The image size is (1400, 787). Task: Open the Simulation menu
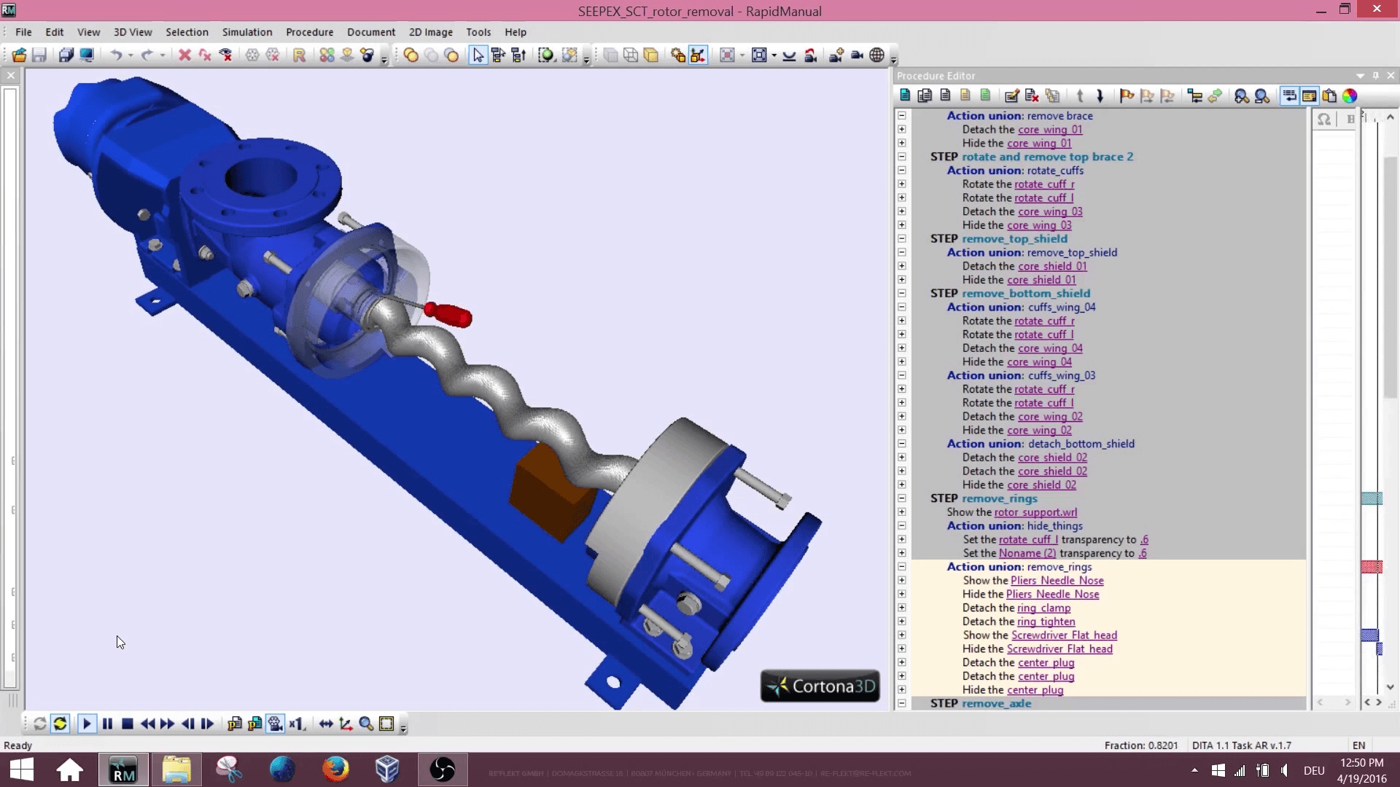pyautogui.click(x=246, y=31)
